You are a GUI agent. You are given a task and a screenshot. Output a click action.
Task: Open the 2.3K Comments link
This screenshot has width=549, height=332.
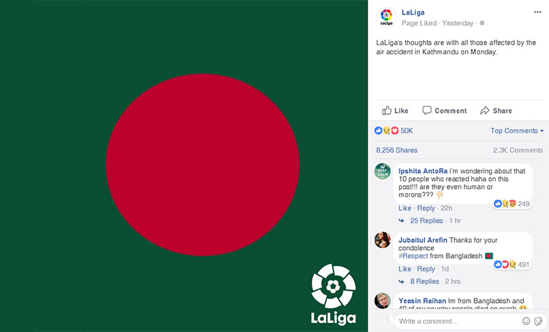pos(518,150)
